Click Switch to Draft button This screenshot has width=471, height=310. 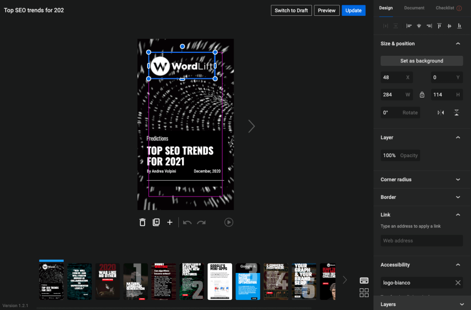(x=291, y=11)
